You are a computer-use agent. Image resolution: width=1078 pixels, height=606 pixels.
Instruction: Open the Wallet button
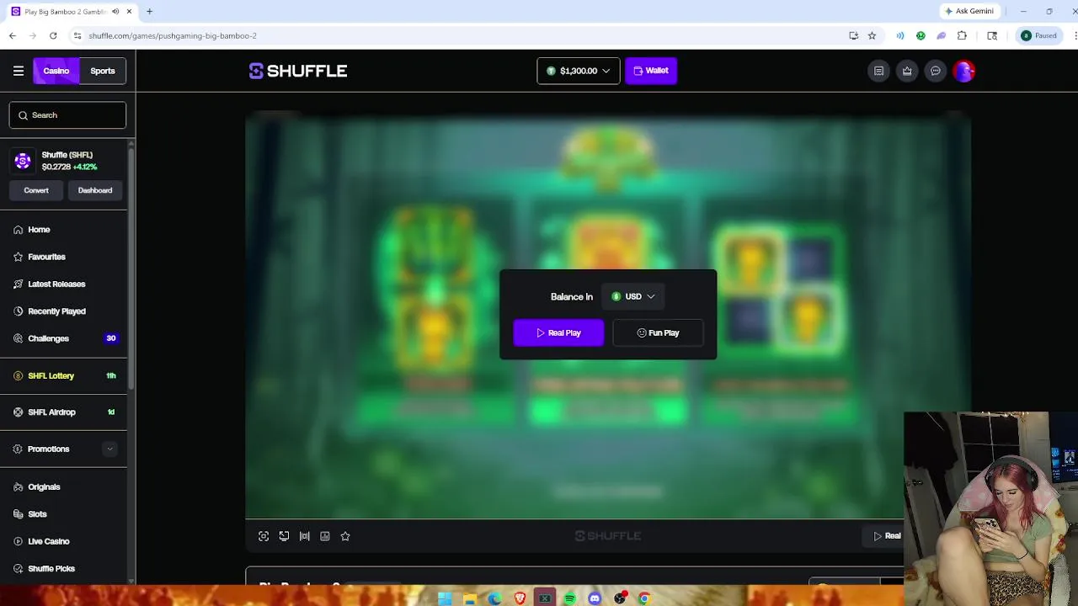tap(651, 71)
